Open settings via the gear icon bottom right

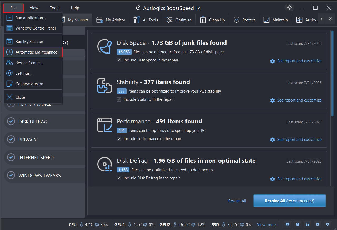pos(317,224)
